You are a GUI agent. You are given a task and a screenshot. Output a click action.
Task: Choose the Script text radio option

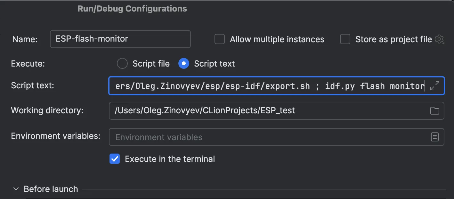183,64
